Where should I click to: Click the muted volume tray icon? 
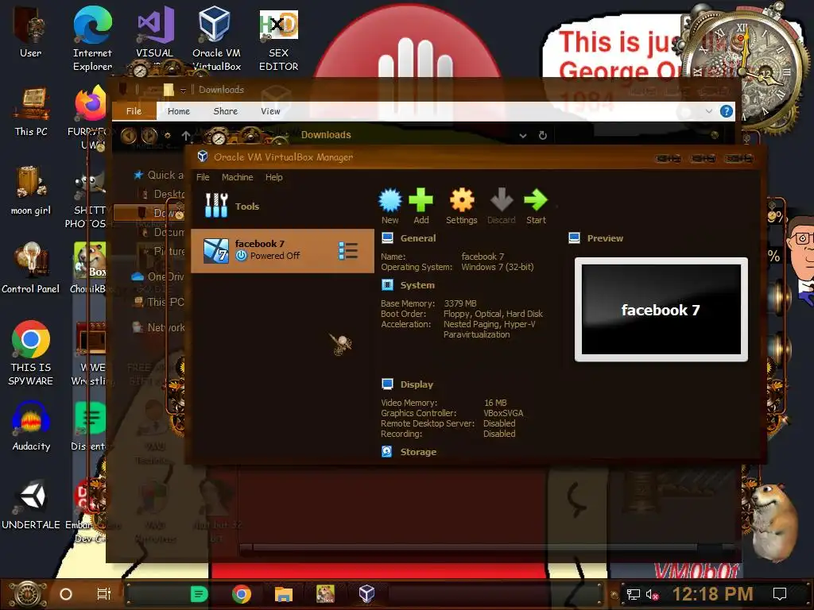(x=652, y=594)
